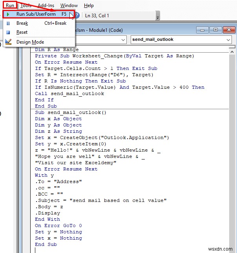Click the 'Private Sub Worksheet_Change' line
Image resolution: width=237 pixels, height=253 pixels.
point(115,56)
